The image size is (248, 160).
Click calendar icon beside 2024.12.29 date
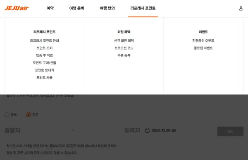tap(147, 131)
